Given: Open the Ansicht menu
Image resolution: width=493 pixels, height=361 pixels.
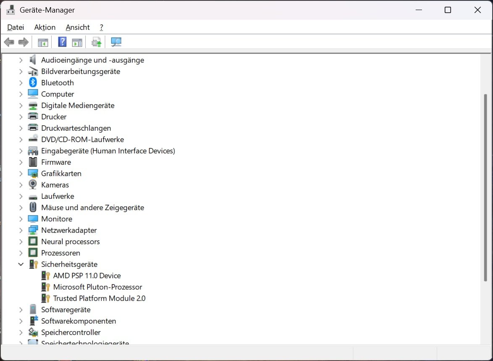Looking at the screenshot, I should [78, 27].
